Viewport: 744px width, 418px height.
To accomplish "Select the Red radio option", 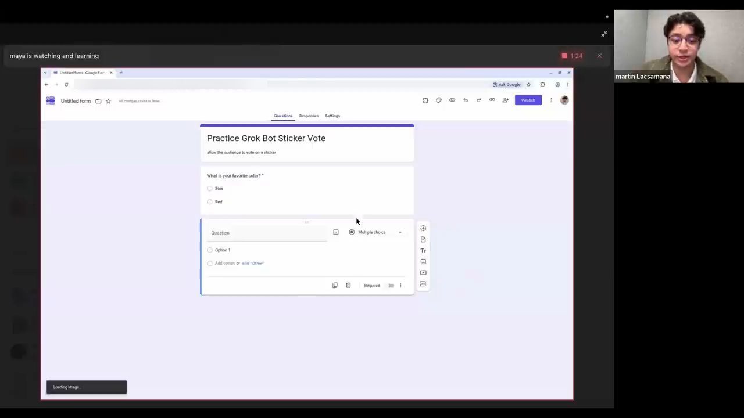I will (210, 201).
